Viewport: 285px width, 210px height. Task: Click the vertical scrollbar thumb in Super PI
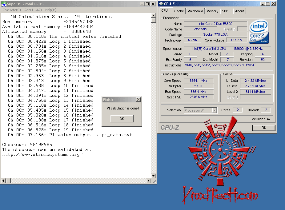tap(153, 20)
